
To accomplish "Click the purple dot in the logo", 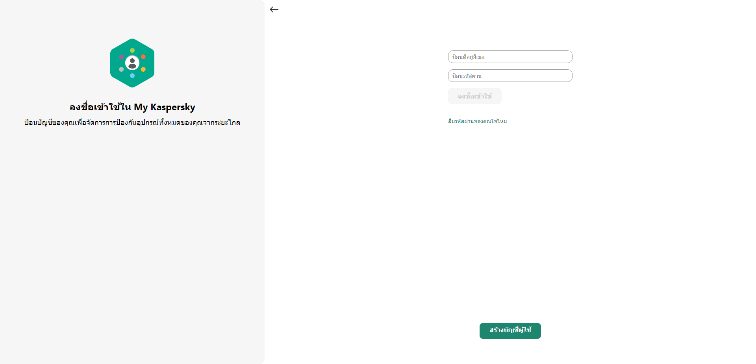I will [x=121, y=57].
